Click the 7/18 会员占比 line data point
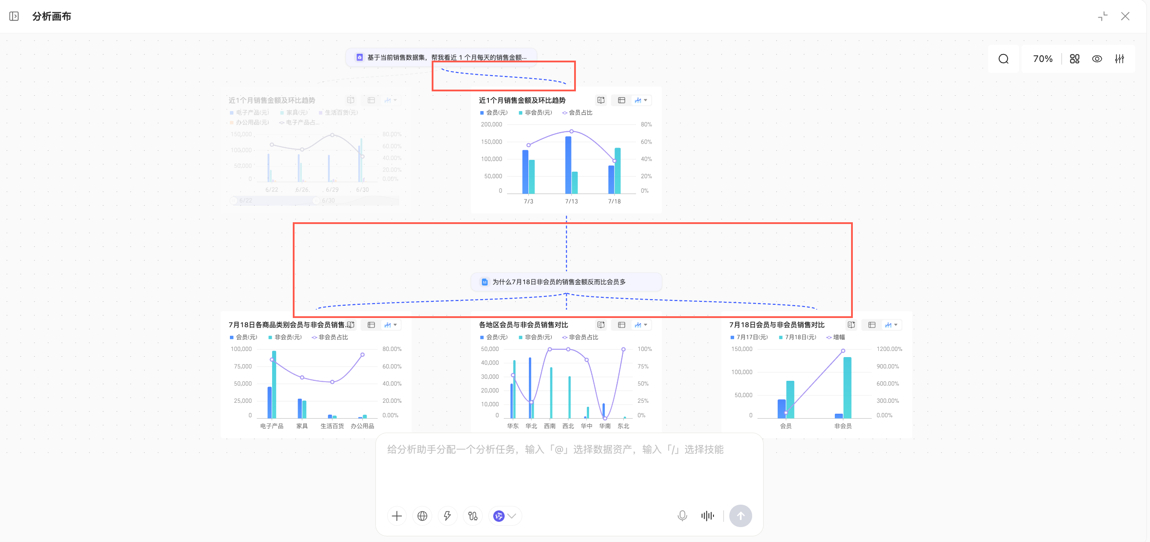1150x542 pixels. tap(614, 161)
